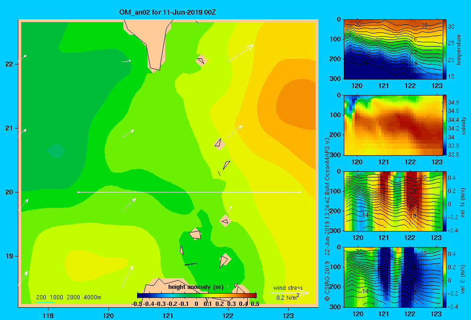Click the '4000m' depth contour legend entry
This screenshot has height=320, width=471.
[x=92, y=297]
